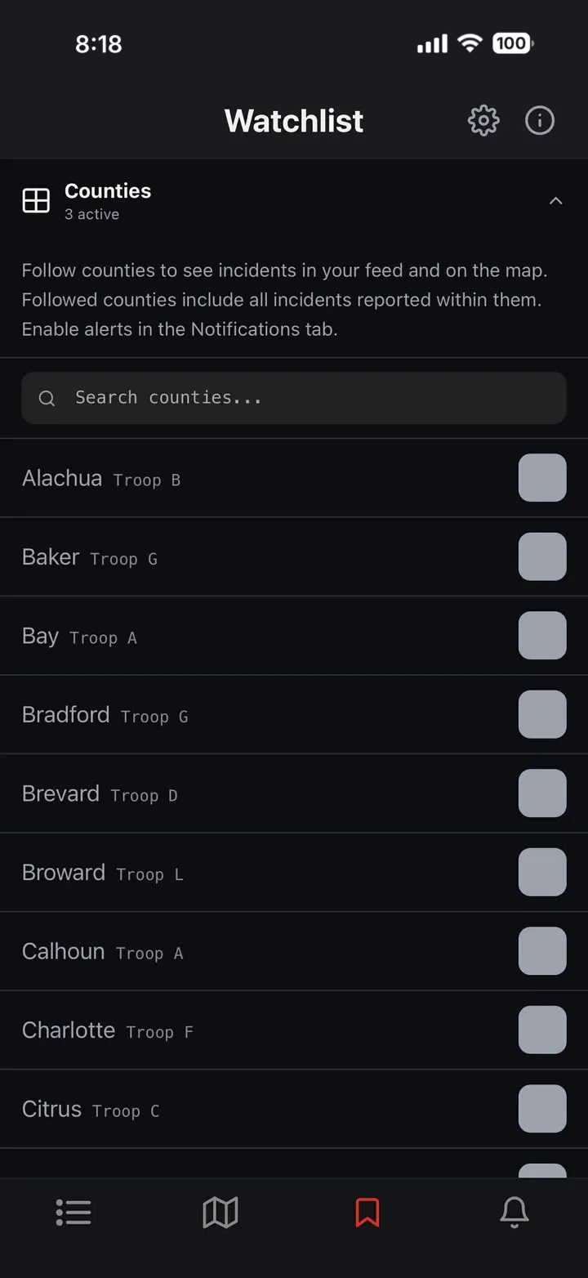
Task: Toggle following Citrus county
Action: pyautogui.click(x=542, y=1108)
